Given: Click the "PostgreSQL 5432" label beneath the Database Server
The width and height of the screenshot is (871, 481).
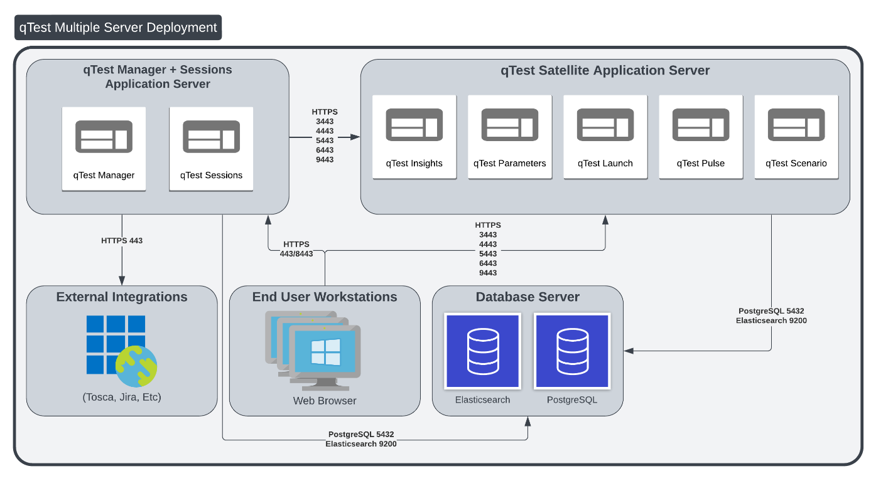Looking at the screenshot, I should point(361,434).
